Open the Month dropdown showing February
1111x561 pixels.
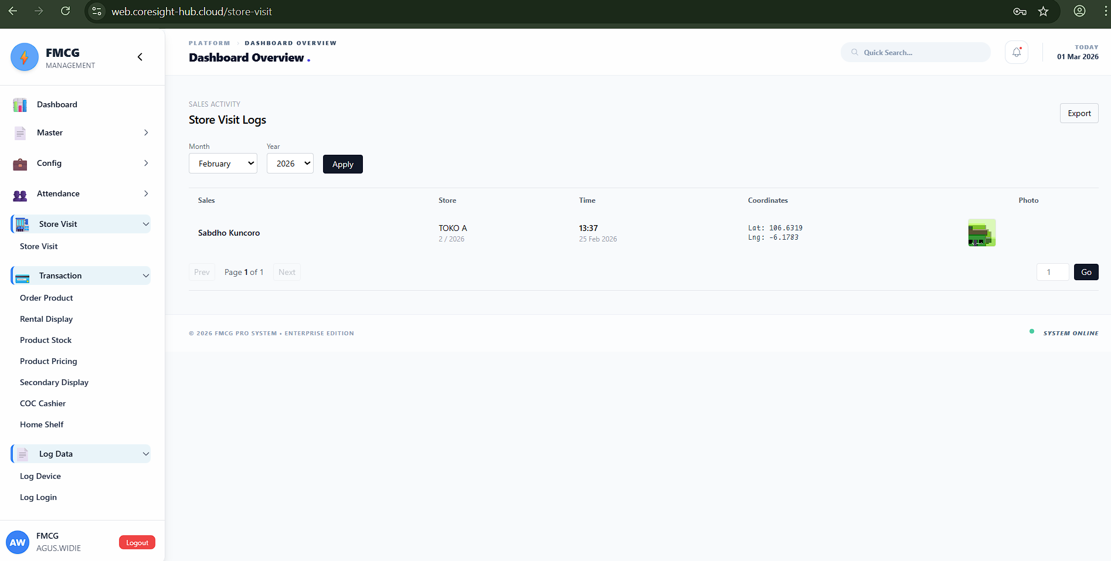coord(223,164)
